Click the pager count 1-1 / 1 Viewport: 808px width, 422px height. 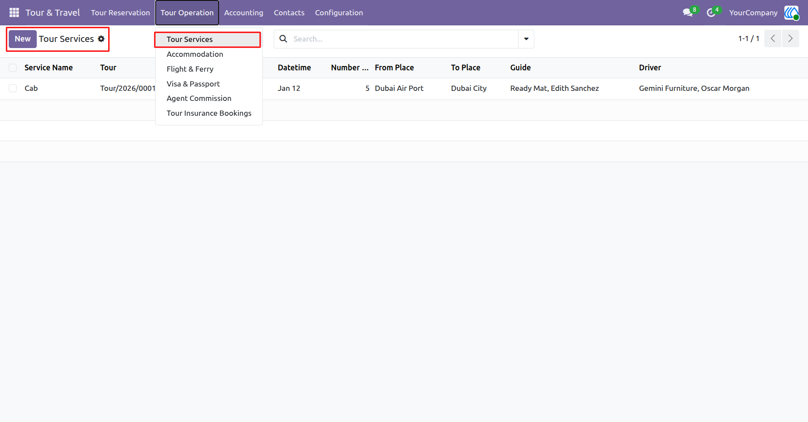coord(749,38)
